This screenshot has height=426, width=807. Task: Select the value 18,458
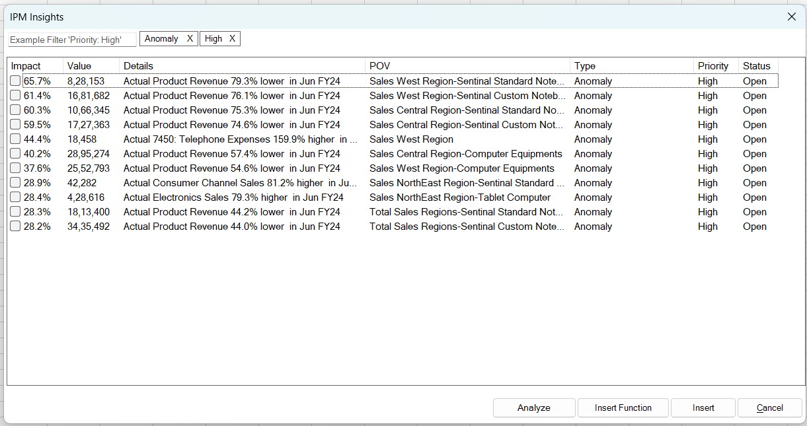click(x=82, y=139)
